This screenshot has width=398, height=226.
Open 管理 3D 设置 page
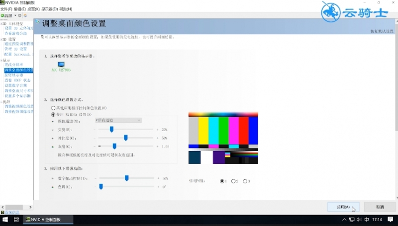(15, 49)
